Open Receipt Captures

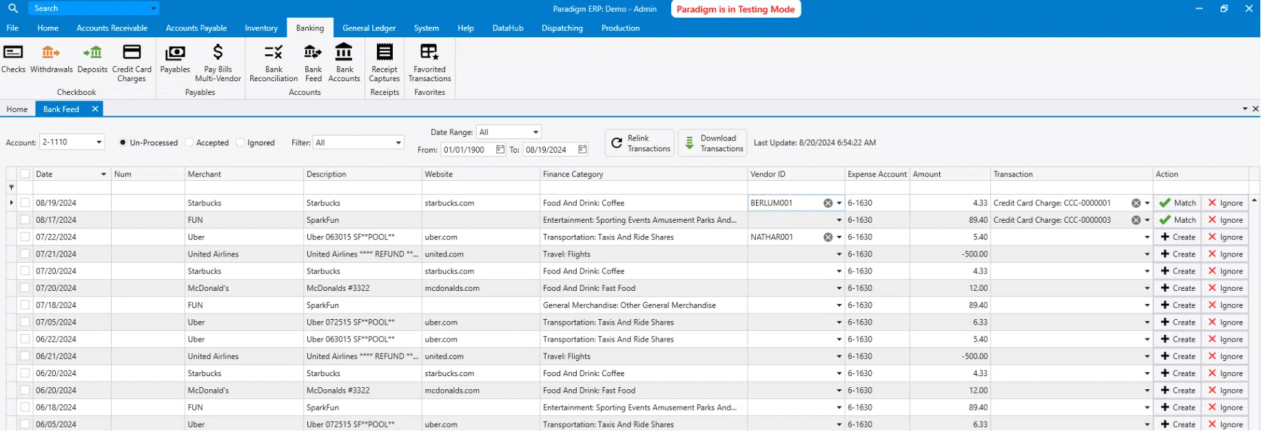(x=385, y=63)
